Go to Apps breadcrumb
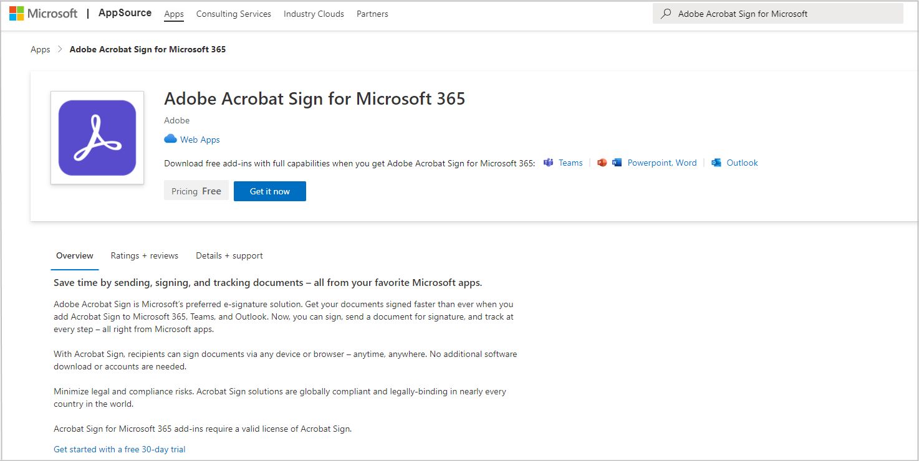919x461 pixels. (x=41, y=49)
